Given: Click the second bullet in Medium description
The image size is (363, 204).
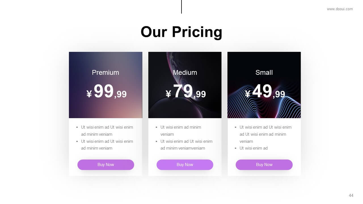Looking at the screenshot, I should tap(186, 145).
